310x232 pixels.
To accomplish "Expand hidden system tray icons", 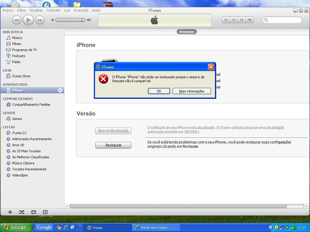I will (271, 227).
